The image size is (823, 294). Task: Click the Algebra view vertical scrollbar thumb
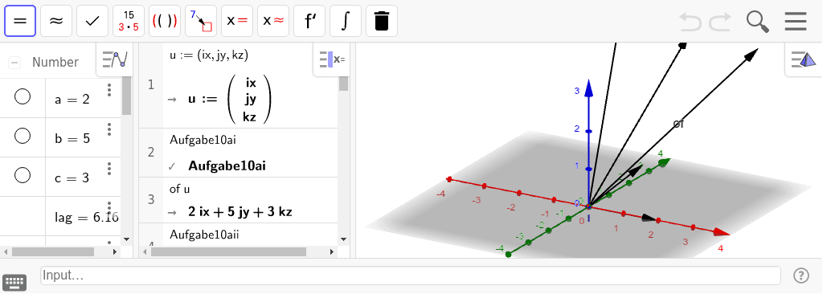[126, 96]
